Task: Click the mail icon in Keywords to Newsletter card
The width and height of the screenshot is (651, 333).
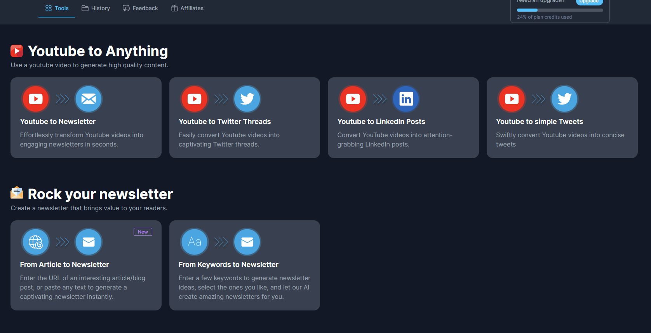Action: [x=247, y=242]
